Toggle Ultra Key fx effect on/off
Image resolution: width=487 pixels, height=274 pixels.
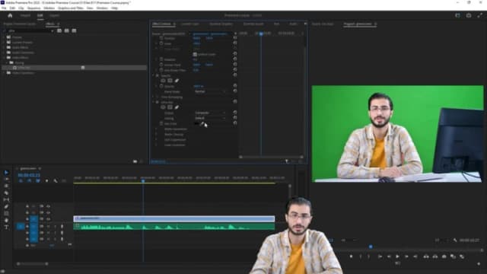click(x=158, y=102)
